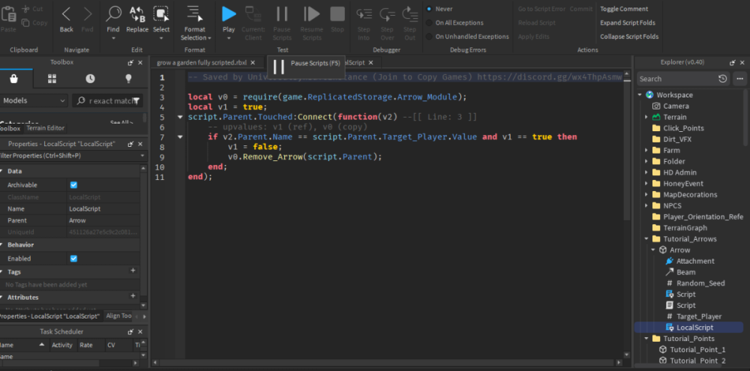750x371 pixels.
Task: Collapse the Arrow model node
Action: [x=653, y=250]
